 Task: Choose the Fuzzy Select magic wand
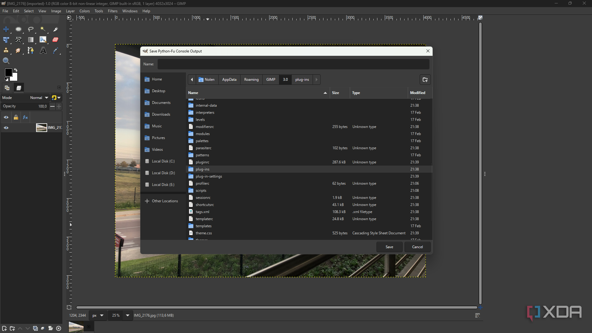coord(43,29)
